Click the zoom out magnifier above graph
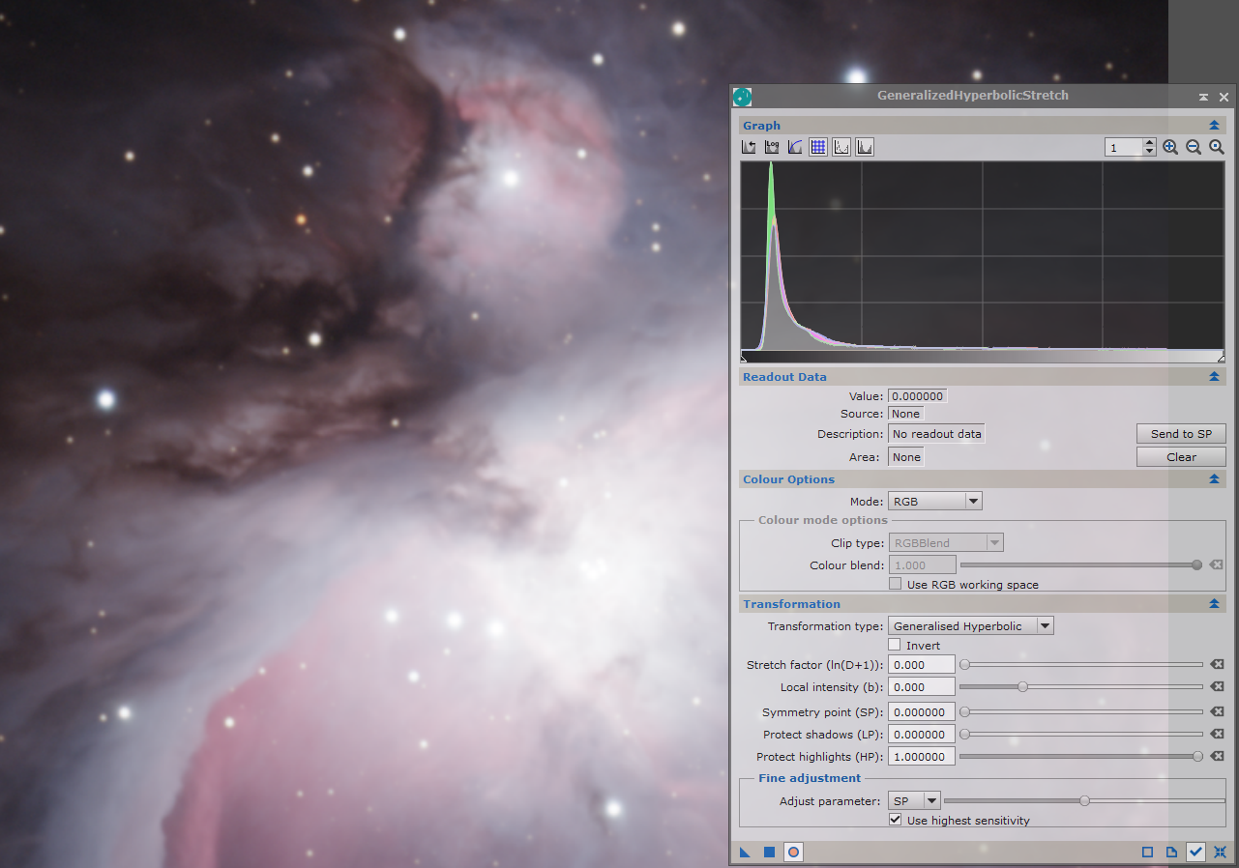Screen dimensions: 1239x868 (x=1194, y=147)
